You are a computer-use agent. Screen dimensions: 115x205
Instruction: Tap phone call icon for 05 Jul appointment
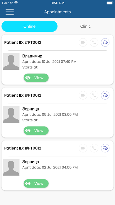94,95
